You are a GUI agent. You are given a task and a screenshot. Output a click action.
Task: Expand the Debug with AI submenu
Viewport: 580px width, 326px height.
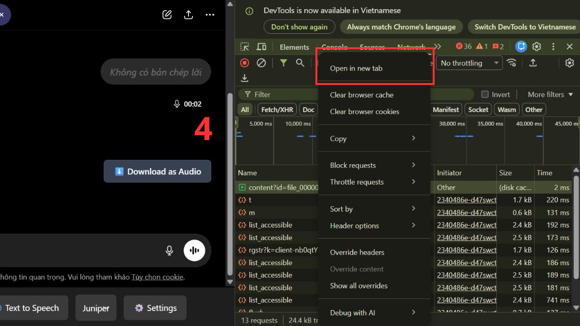(x=374, y=312)
